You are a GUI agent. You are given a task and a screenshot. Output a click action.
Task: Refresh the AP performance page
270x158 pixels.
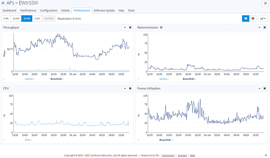[265, 3]
